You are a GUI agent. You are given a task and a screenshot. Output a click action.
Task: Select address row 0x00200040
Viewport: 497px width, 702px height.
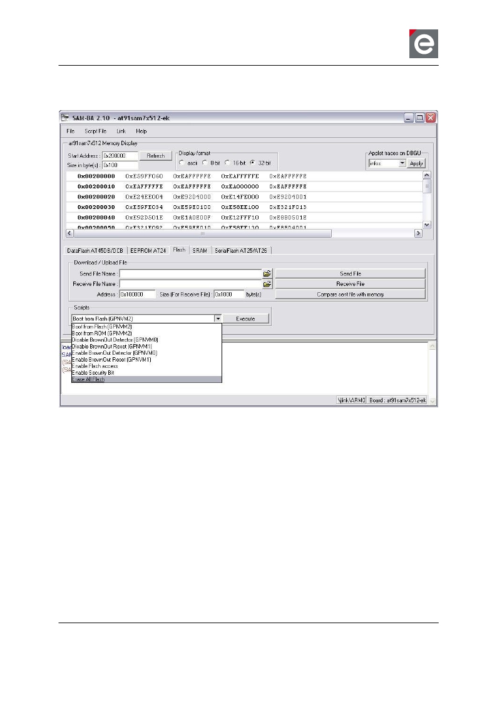pos(96,218)
